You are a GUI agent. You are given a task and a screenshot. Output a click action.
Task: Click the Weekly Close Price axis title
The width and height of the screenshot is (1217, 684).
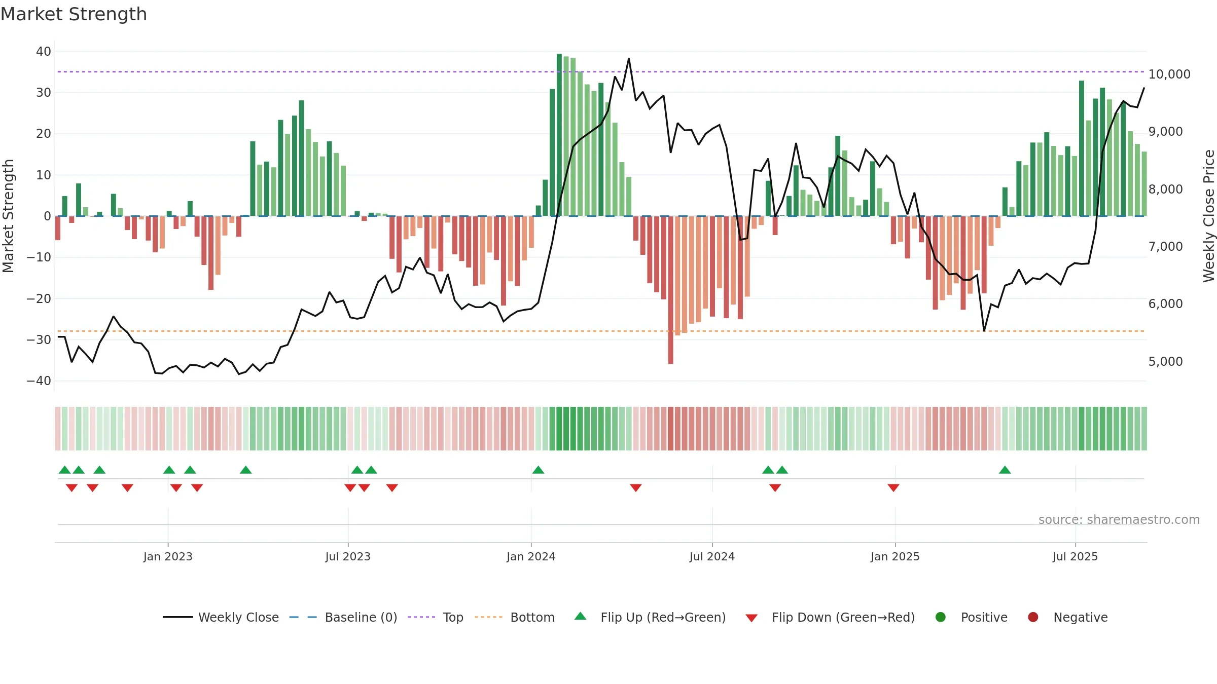pos(1209,216)
